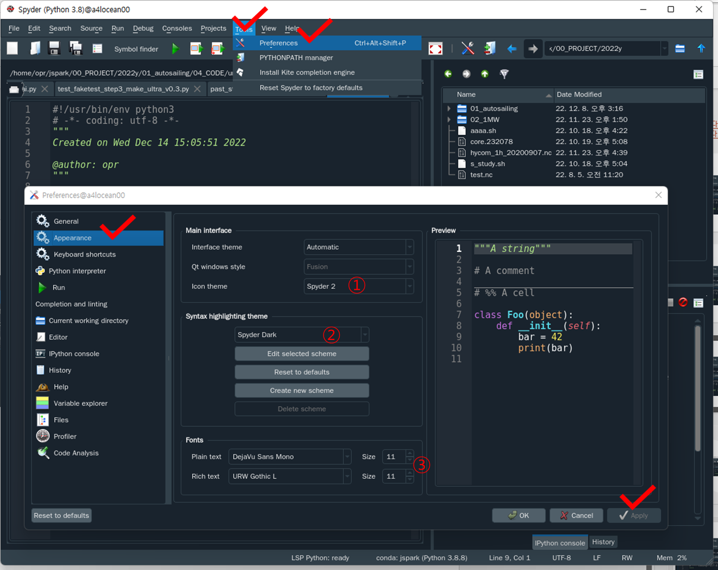Click the Files pane green Up arrow
Image resolution: width=718 pixels, height=570 pixels.
click(x=485, y=74)
